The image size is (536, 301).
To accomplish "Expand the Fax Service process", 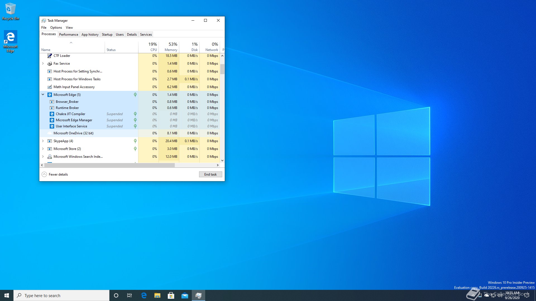I will pyautogui.click(x=43, y=64).
